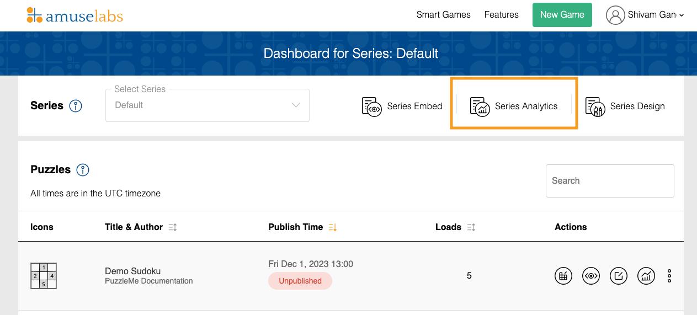Screen dimensions: 697x315
Task: Go to the Features menu item
Action: 502,15
